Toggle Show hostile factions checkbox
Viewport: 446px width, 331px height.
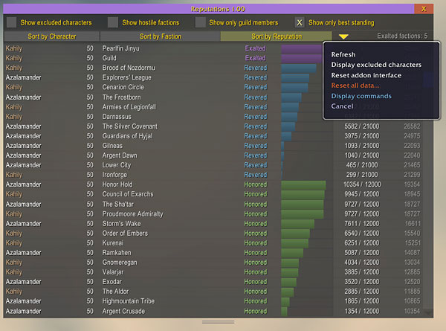pyautogui.click(x=113, y=22)
